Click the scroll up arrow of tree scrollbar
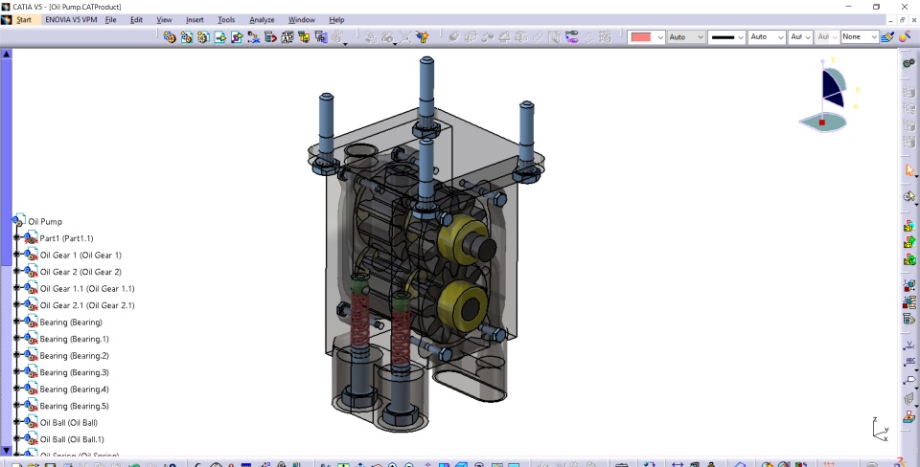This screenshot has width=920, height=467. [6, 54]
